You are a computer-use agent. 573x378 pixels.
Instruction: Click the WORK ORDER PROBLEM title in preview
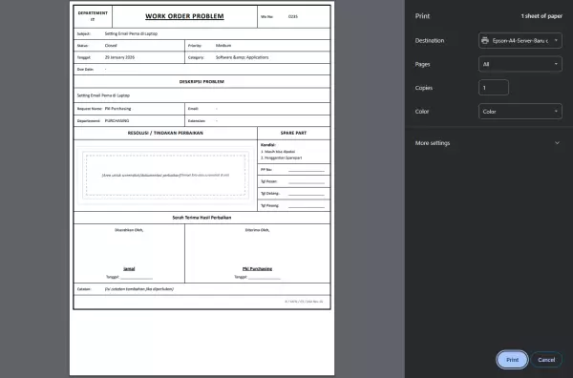(184, 16)
